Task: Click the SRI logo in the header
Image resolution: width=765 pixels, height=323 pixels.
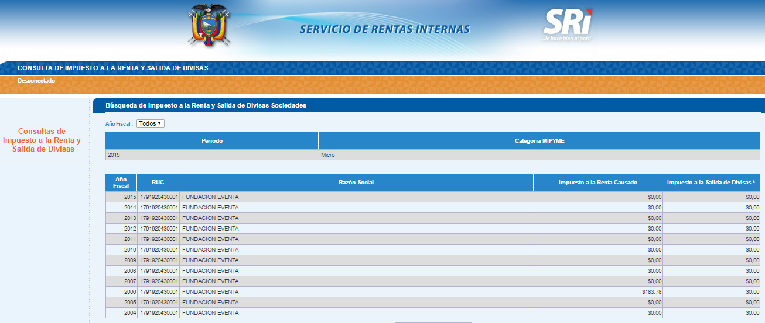Action: click(x=568, y=25)
